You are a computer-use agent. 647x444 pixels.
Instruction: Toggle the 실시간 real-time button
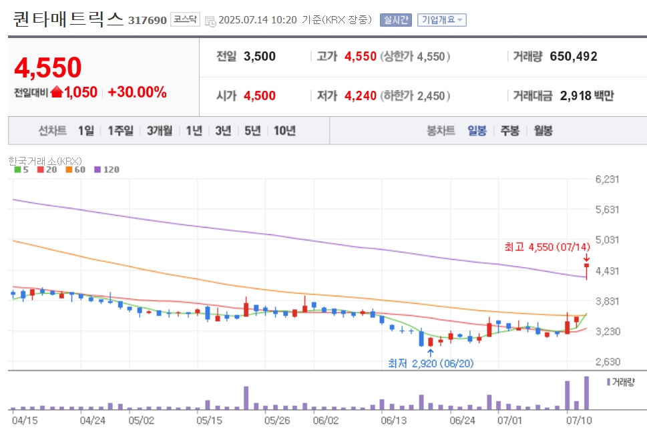click(396, 20)
